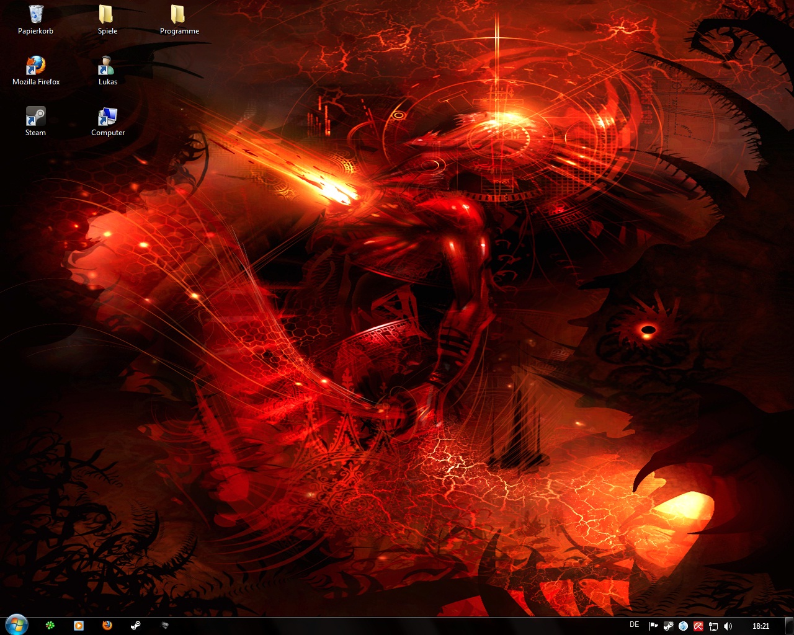The height and width of the screenshot is (635, 794).
Task: Open the Windows Start menu orb
Action: point(16,625)
